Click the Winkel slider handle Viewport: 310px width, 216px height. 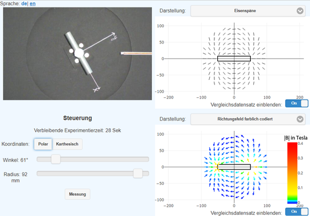click(56, 159)
